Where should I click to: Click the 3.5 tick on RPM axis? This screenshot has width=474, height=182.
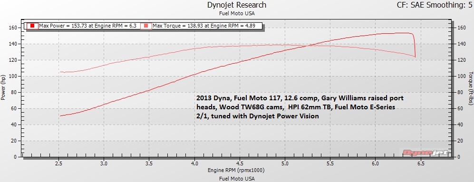pyautogui.click(x=149, y=163)
